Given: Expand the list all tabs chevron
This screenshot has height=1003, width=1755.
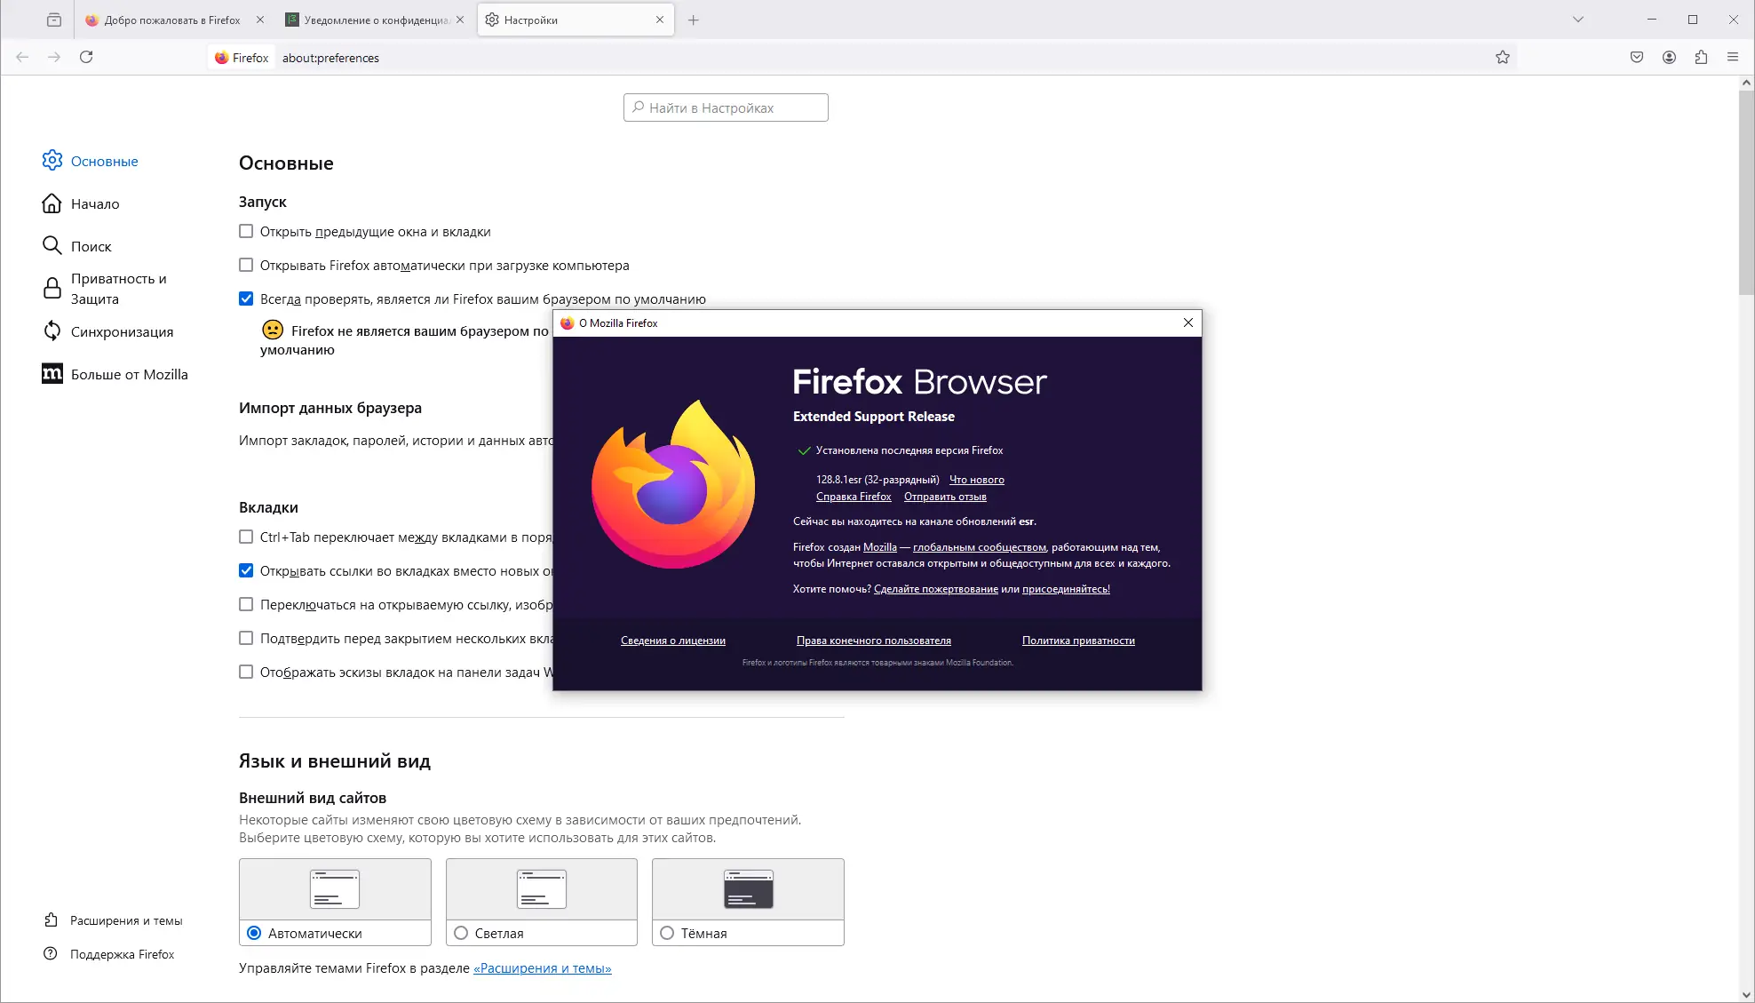Looking at the screenshot, I should coord(1577,20).
